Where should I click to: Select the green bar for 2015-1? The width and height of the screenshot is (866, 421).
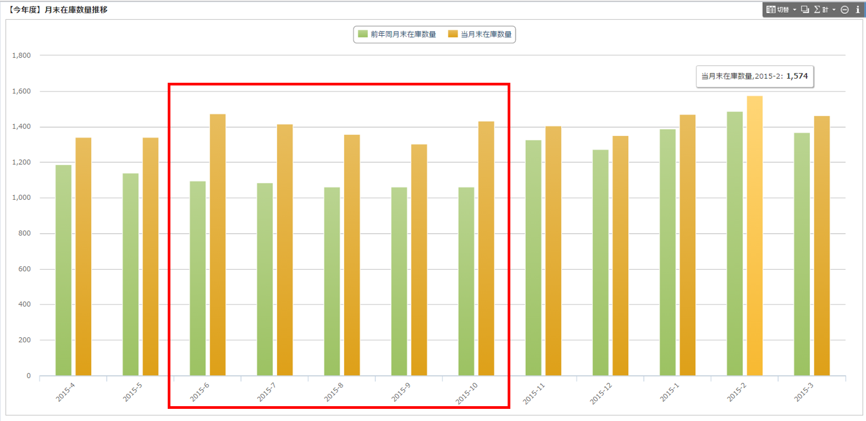click(668, 252)
